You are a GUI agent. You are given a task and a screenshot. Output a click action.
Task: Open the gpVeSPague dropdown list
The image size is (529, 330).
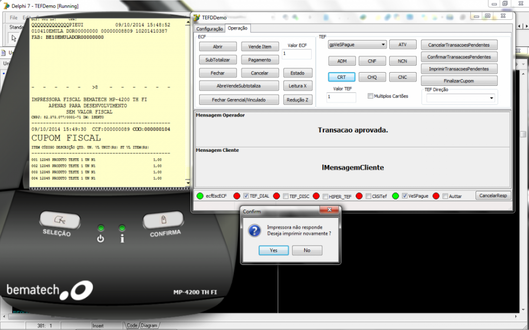383,44
